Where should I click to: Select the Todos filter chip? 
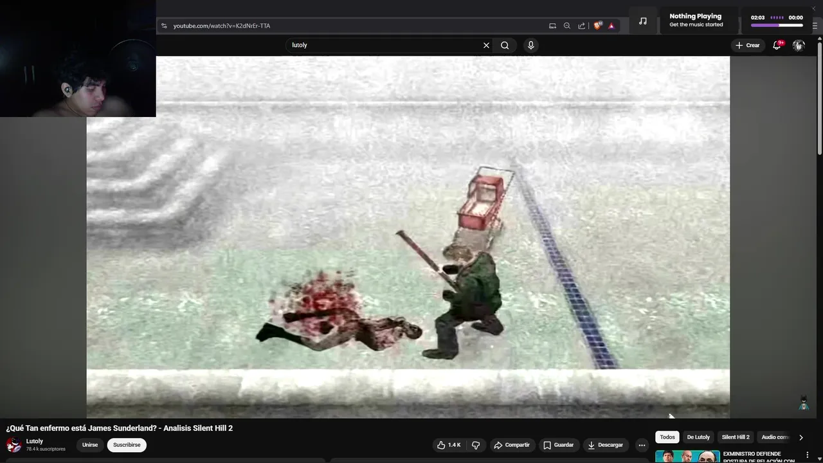click(667, 437)
